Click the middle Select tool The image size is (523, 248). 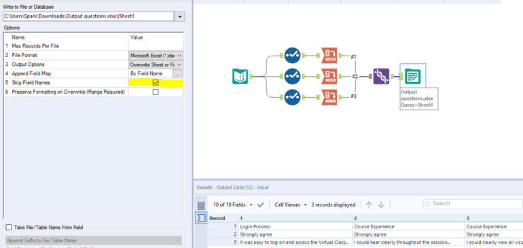pos(292,76)
